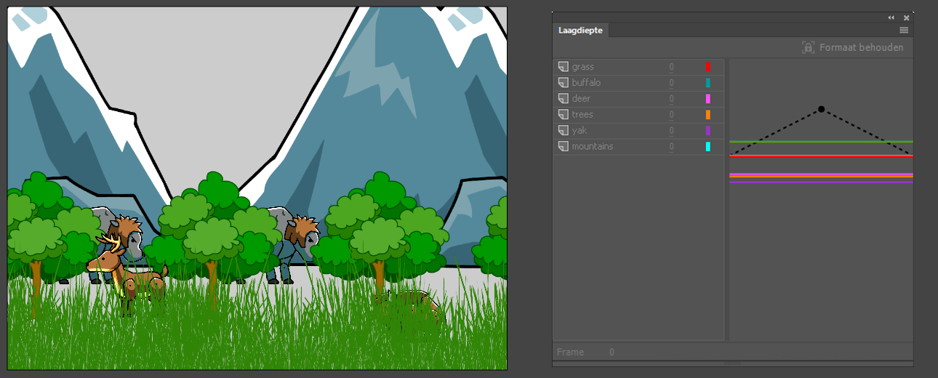Click the grass layer icon
938x378 pixels.
coord(563,67)
